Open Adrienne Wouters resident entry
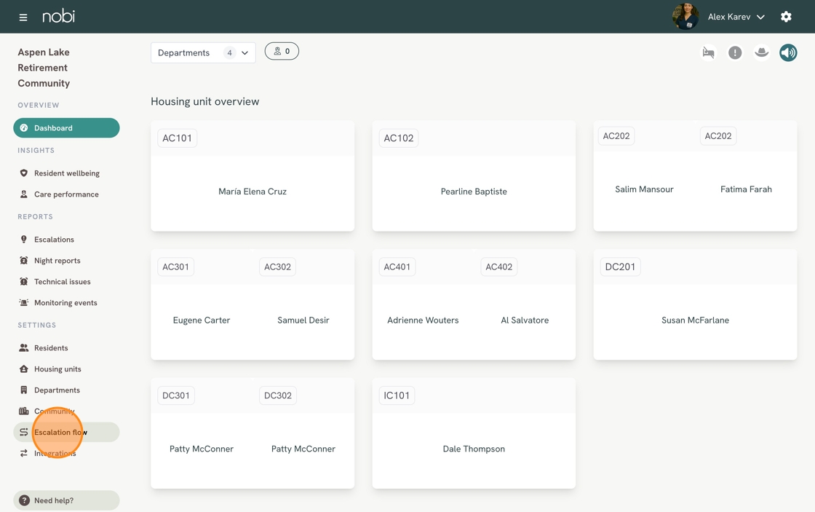The height and width of the screenshot is (512, 815). pos(423,320)
